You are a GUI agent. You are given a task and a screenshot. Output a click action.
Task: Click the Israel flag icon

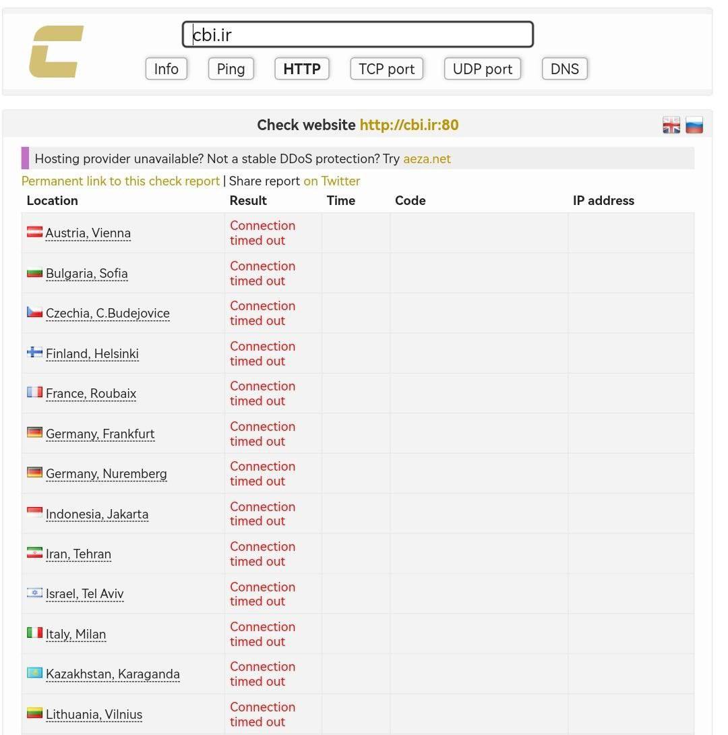coord(34,593)
